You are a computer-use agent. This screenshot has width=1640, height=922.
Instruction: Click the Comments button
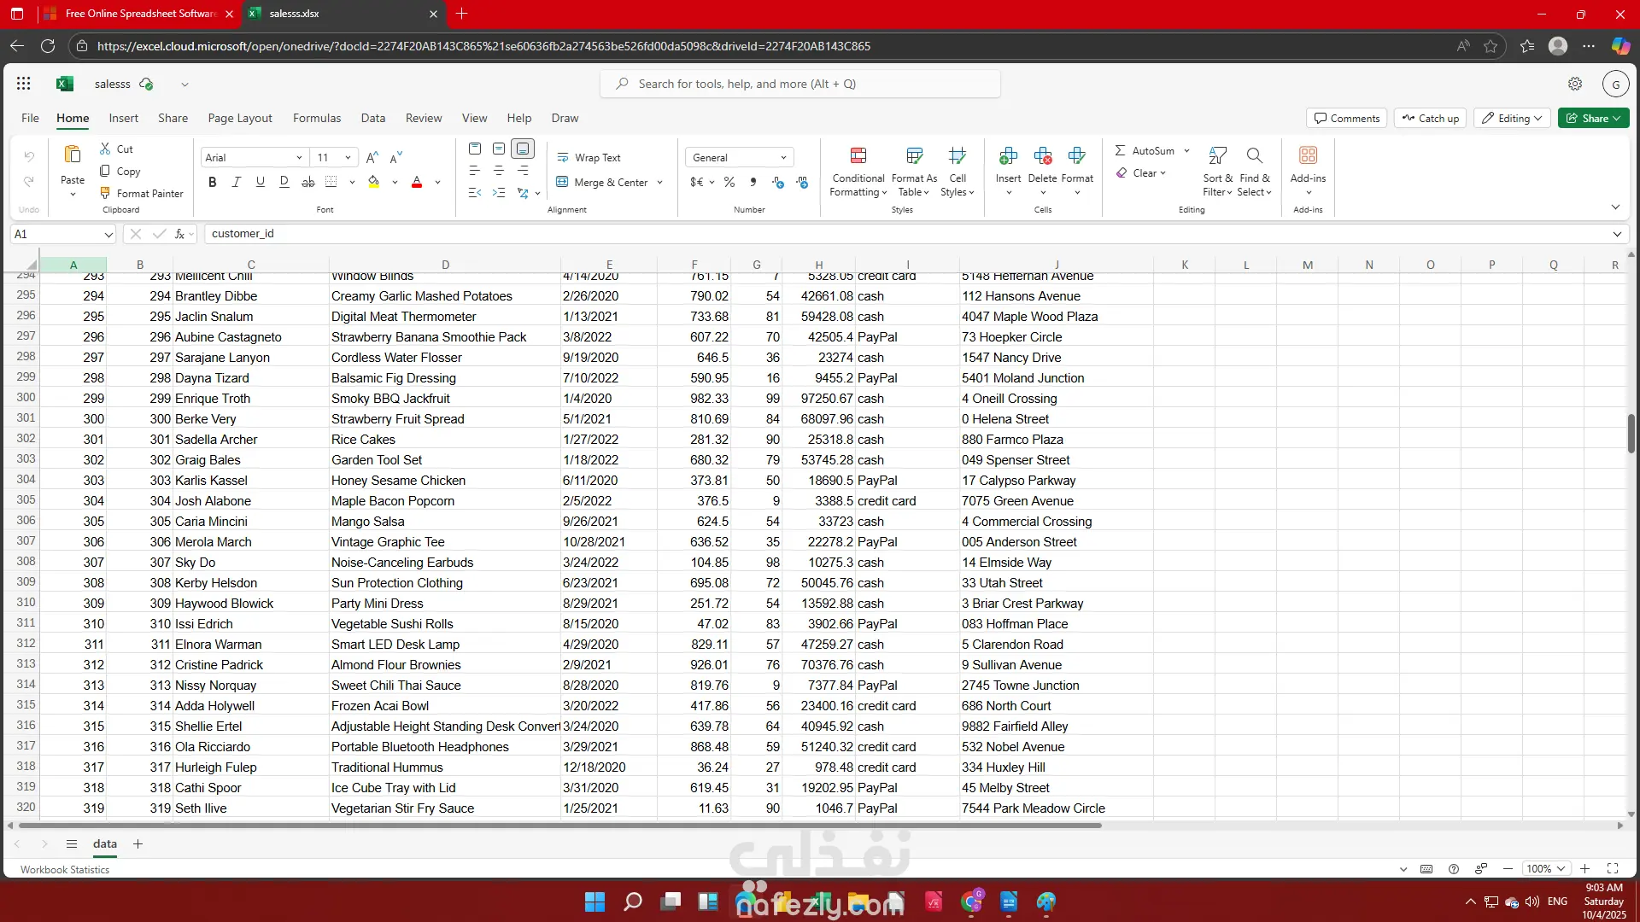(1346, 118)
